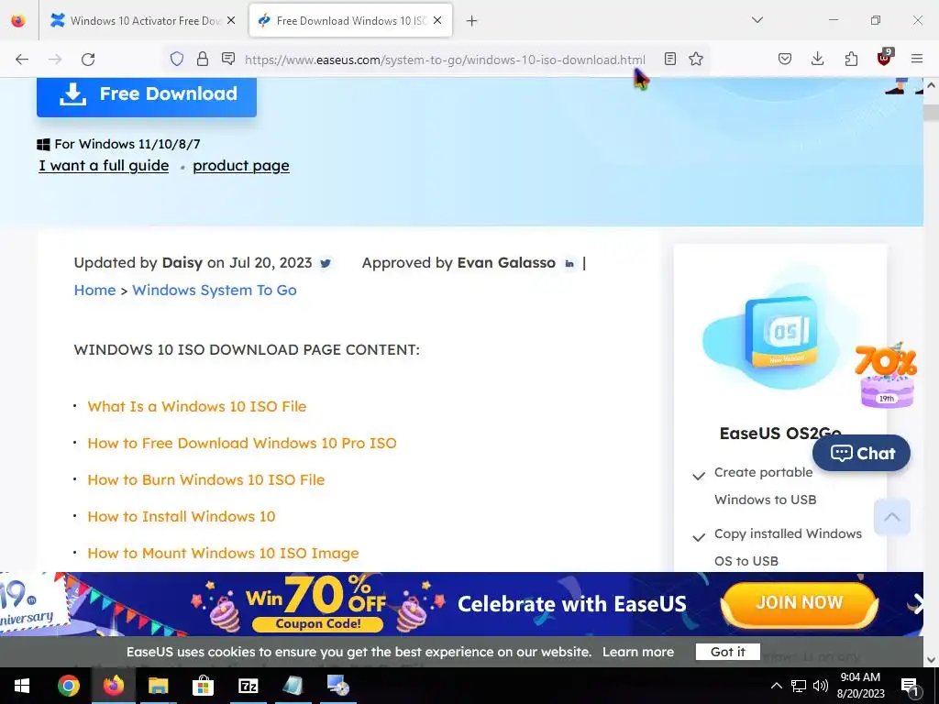Go to Home breadcrumb link
The width and height of the screenshot is (939, 704).
[x=94, y=291]
